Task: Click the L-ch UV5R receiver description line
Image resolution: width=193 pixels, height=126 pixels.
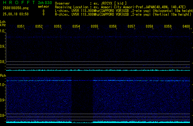Action: coord(124,11)
